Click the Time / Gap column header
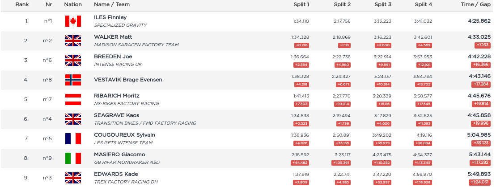496x187 pixels. [476, 4]
